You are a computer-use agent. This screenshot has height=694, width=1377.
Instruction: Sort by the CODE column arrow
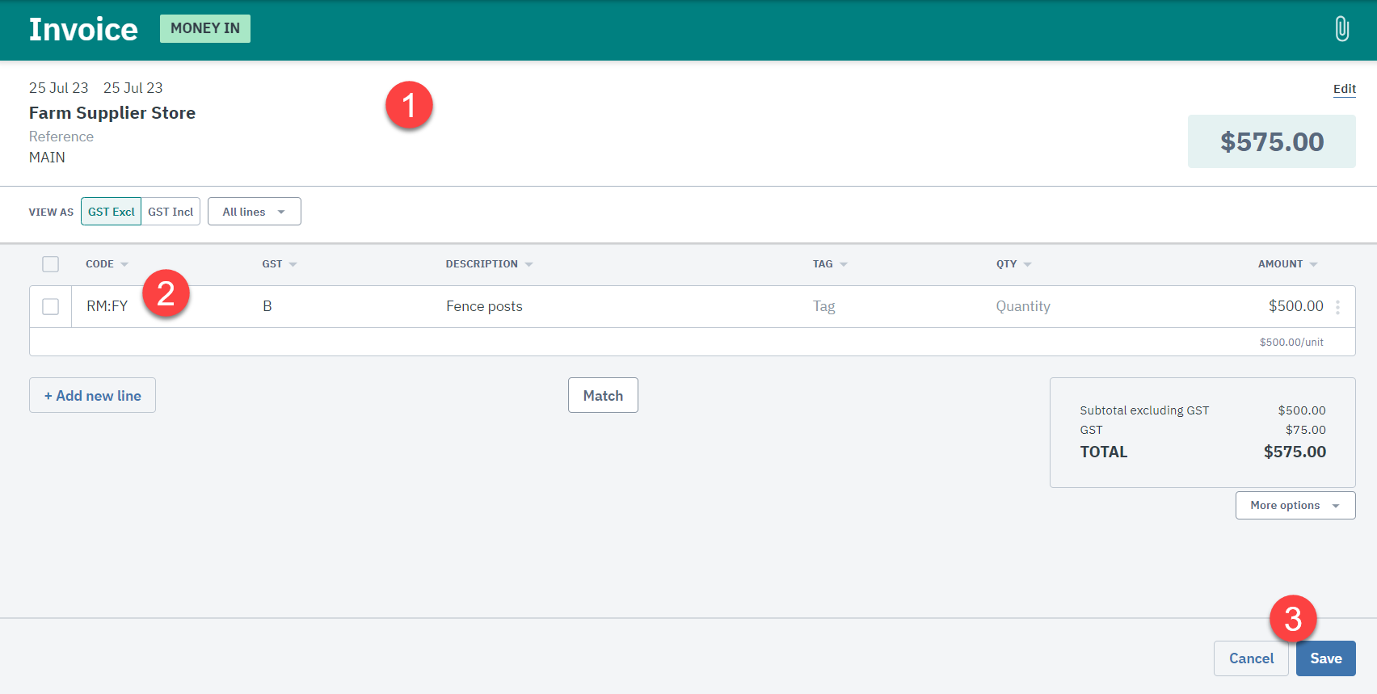[124, 265]
